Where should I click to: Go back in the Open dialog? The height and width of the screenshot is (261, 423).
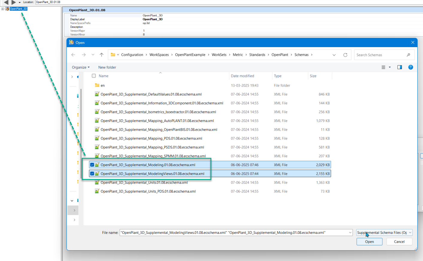73,55
